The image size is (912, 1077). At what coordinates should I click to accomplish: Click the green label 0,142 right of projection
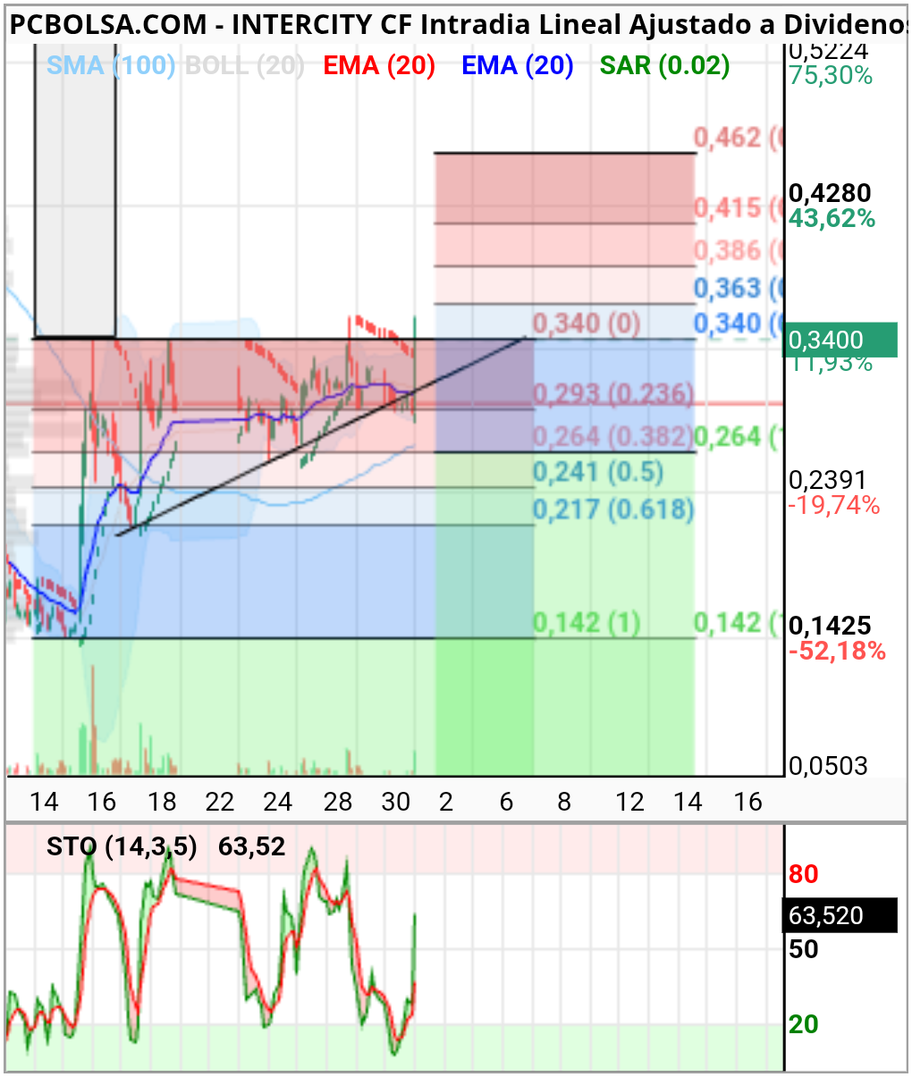[x=739, y=622]
